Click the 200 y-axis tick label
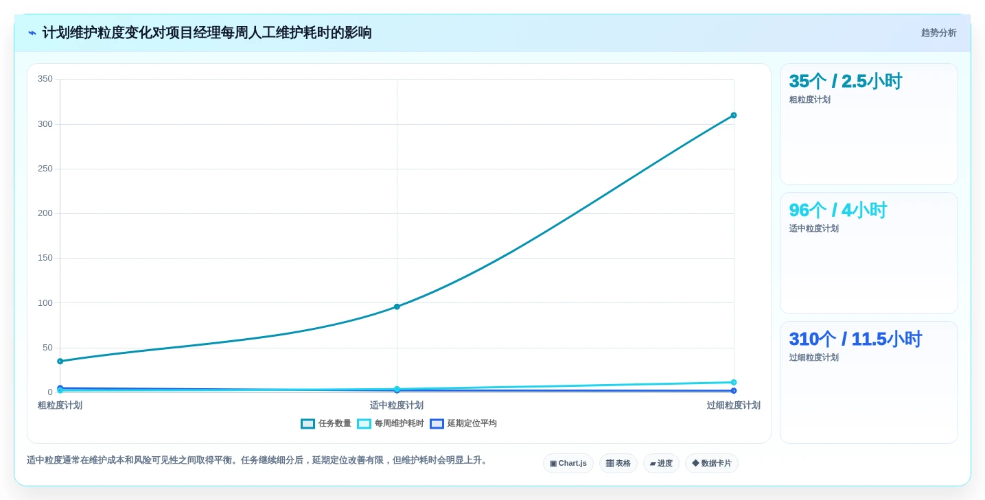Viewport: 985px width, 500px height. (x=45, y=213)
